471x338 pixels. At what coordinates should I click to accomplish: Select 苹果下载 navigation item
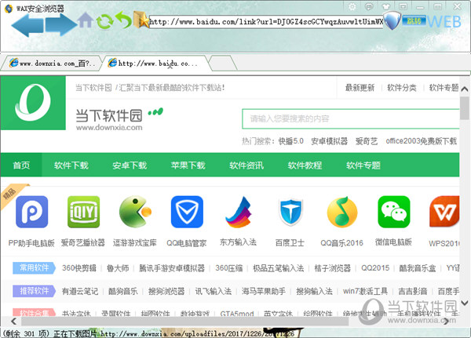click(x=188, y=165)
